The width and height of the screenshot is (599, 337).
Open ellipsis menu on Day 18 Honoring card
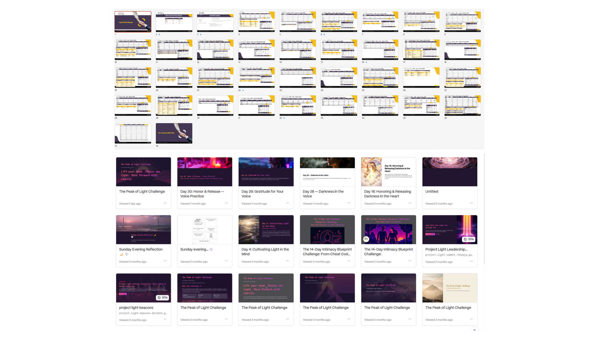(410, 203)
